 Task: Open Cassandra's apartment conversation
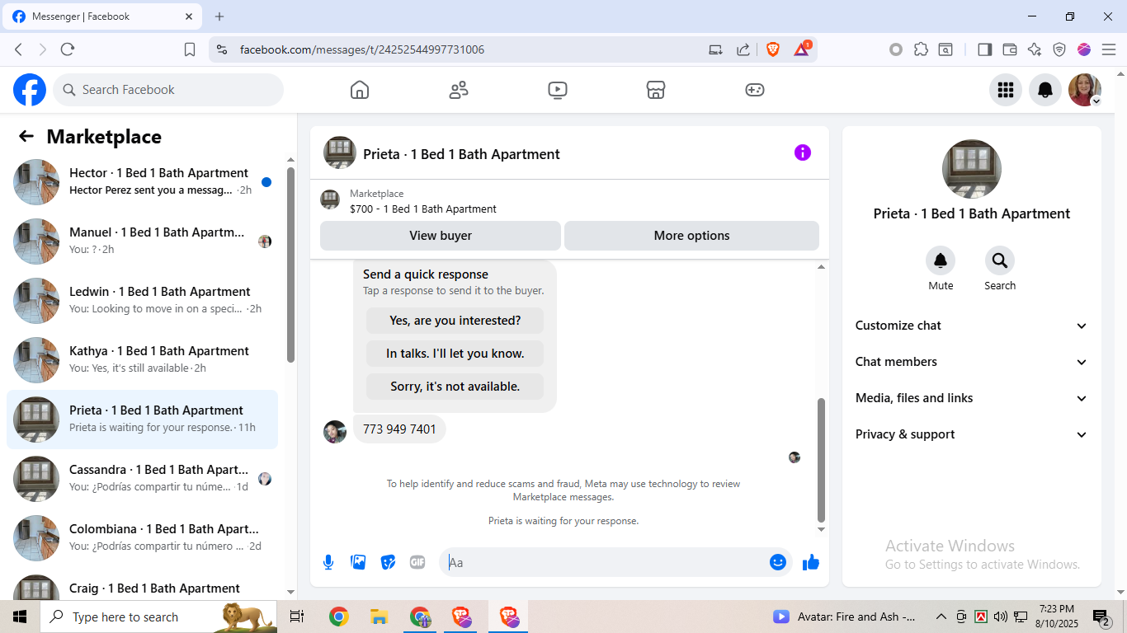pyautogui.click(x=142, y=479)
